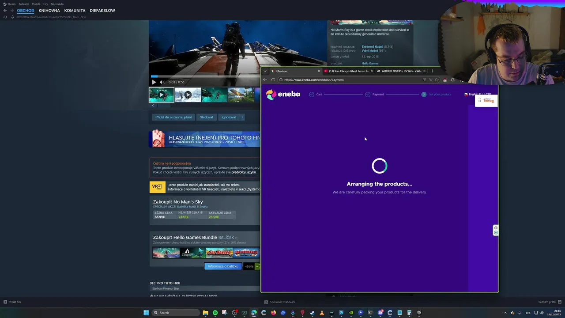
Task: Close the Ghost Recon YouTube tab
Action: coord(372,71)
